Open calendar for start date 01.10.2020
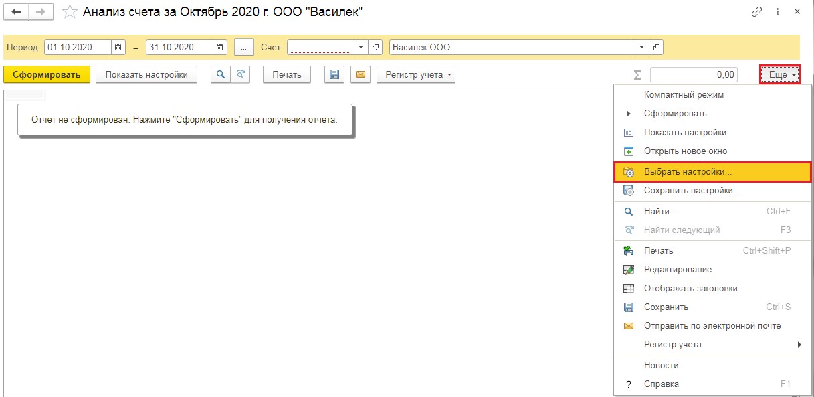 coord(118,48)
